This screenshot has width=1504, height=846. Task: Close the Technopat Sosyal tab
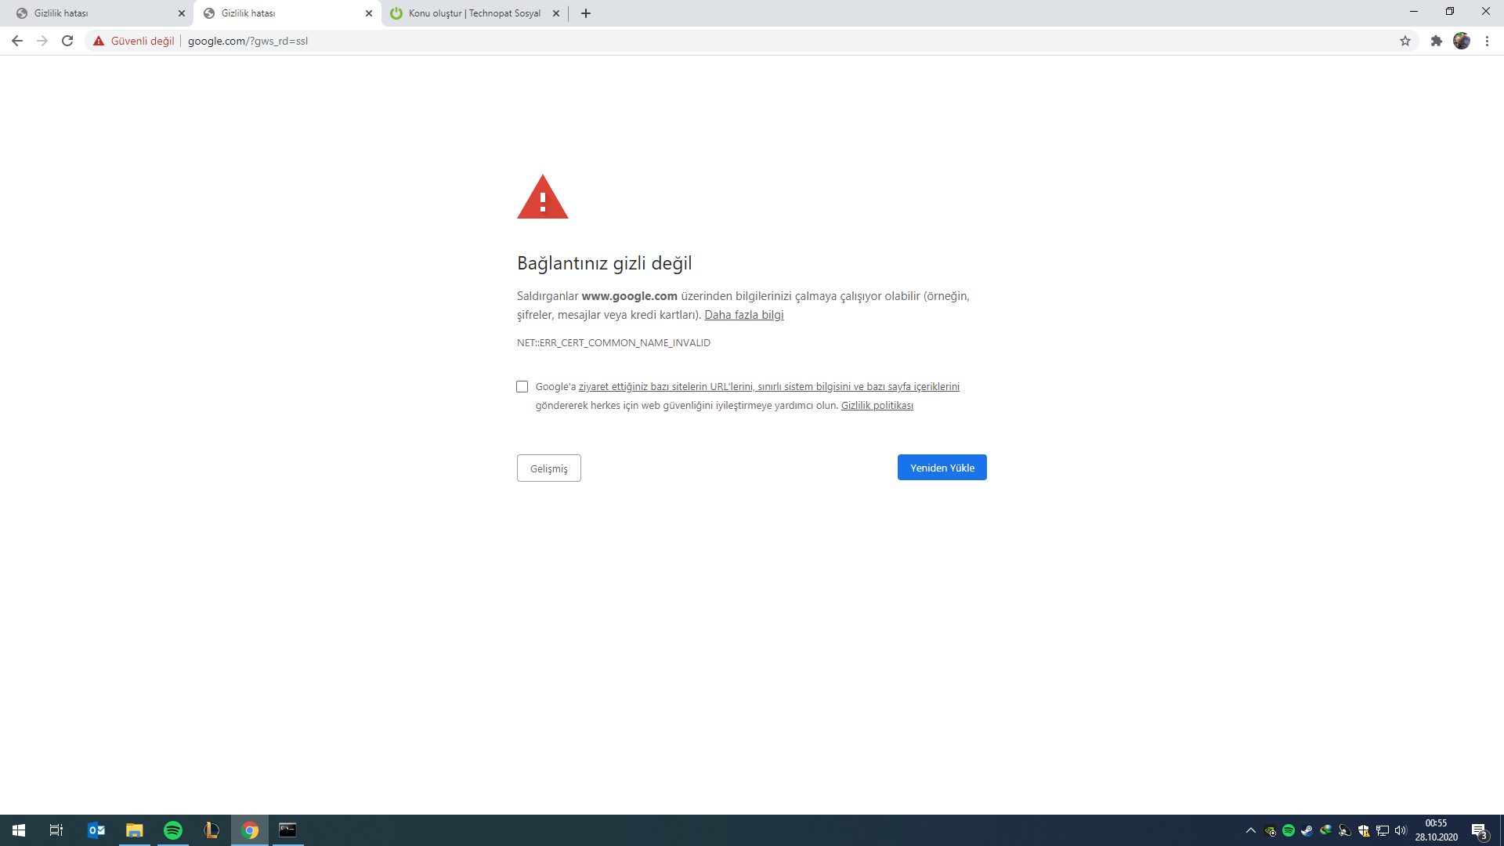556,13
